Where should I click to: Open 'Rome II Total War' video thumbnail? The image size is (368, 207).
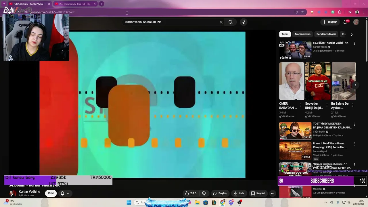click(295, 150)
